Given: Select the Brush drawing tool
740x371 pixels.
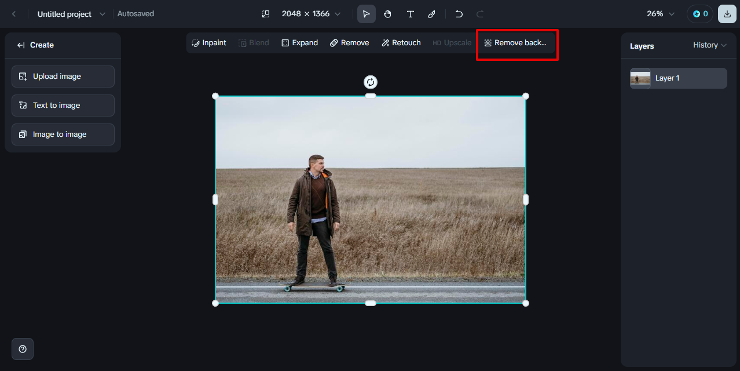Looking at the screenshot, I should click(x=432, y=14).
